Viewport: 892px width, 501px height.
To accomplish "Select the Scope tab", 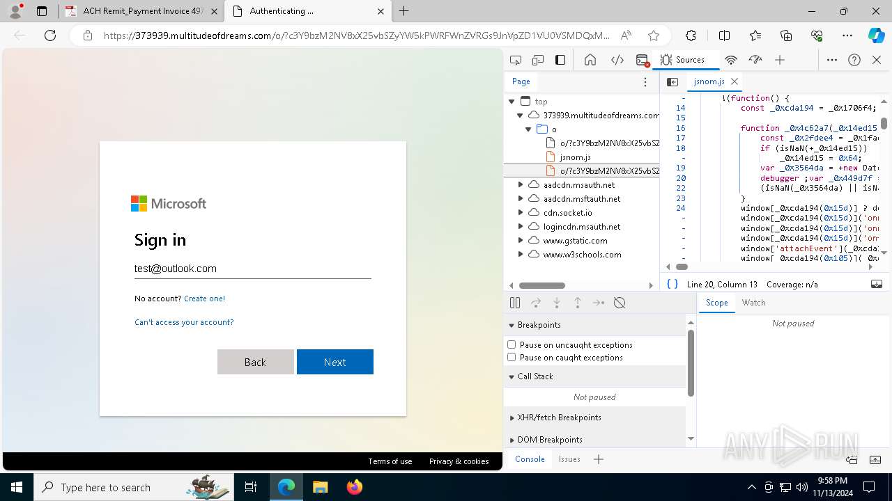I will [716, 303].
